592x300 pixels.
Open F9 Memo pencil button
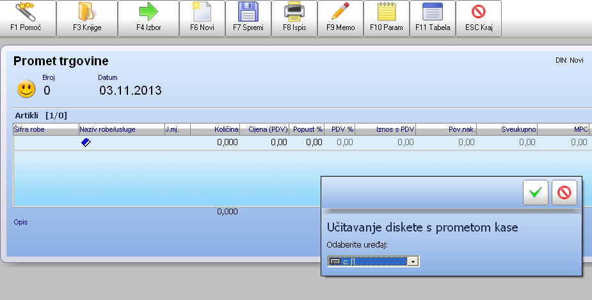click(x=340, y=18)
